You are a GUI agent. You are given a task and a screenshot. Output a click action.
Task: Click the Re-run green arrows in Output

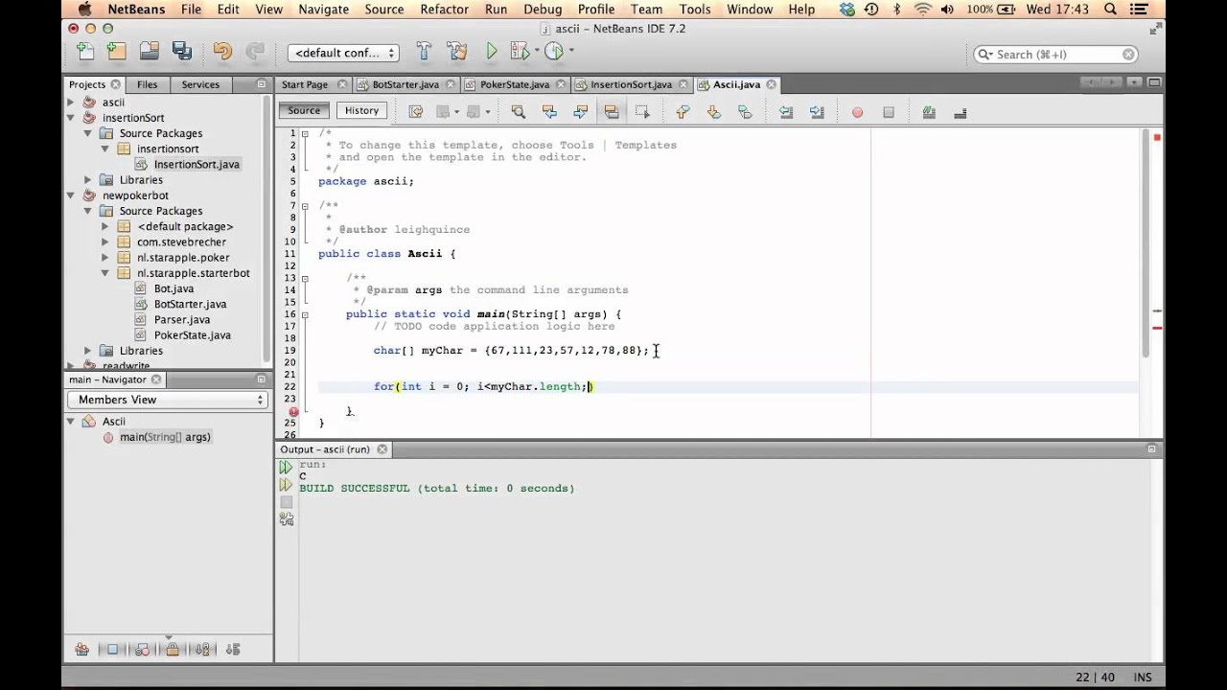[x=286, y=468]
